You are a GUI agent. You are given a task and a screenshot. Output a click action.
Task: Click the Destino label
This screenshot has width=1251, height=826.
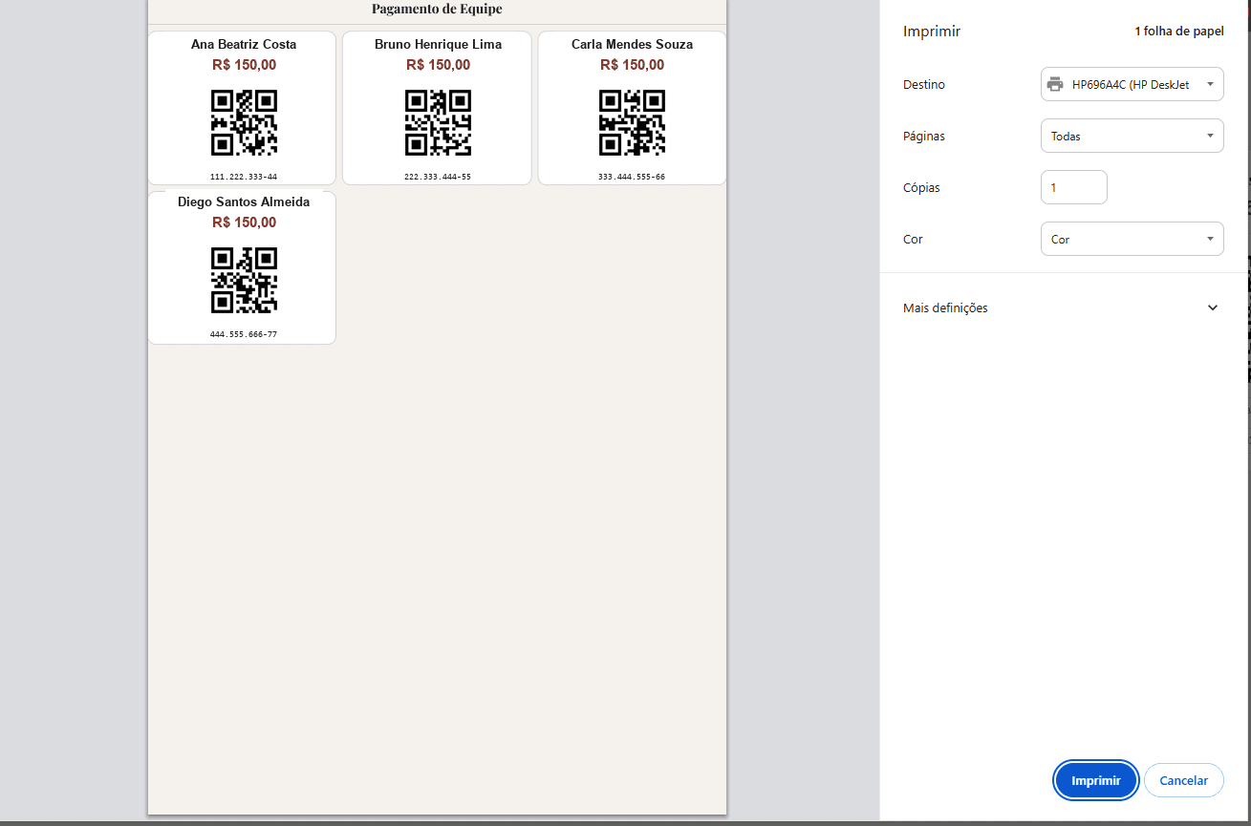click(x=924, y=84)
